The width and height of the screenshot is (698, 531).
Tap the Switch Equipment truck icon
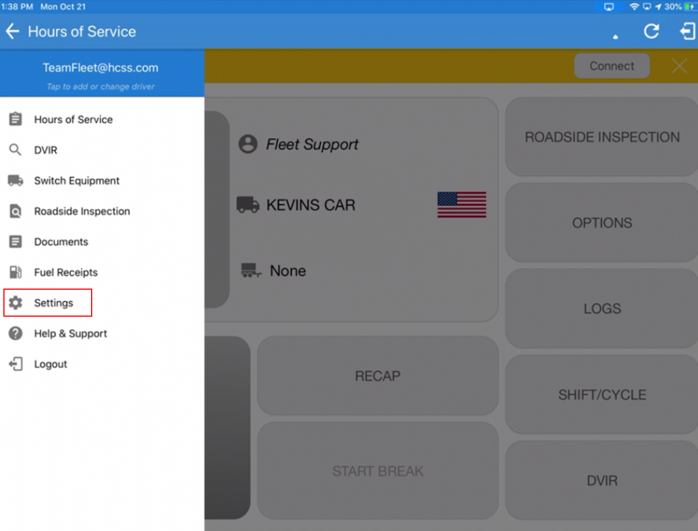(x=16, y=181)
